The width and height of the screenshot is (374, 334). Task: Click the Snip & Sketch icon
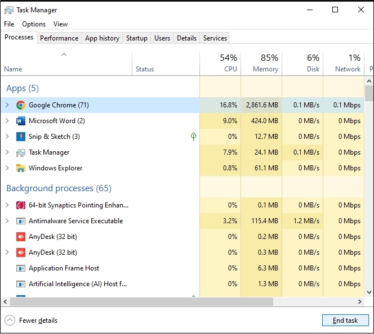pyautogui.click(x=21, y=137)
